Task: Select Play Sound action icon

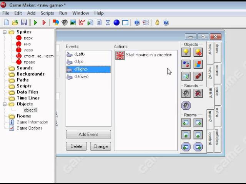Action: 186,94
